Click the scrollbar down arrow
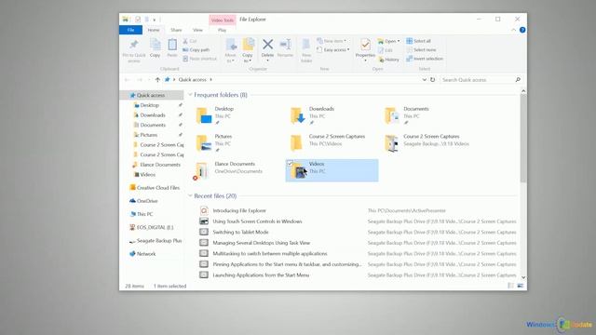The height and width of the screenshot is (335, 596). tap(523, 277)
